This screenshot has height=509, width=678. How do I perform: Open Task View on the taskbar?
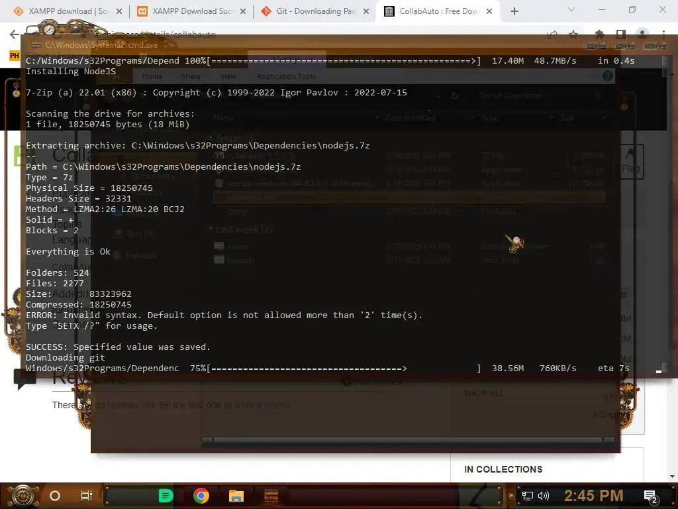87,496
